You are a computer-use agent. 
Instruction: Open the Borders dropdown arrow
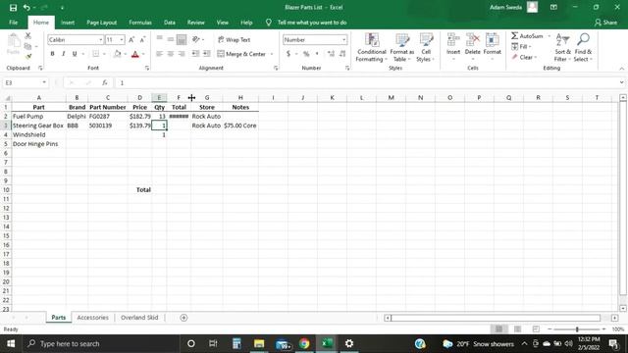(x=105, y=54)
